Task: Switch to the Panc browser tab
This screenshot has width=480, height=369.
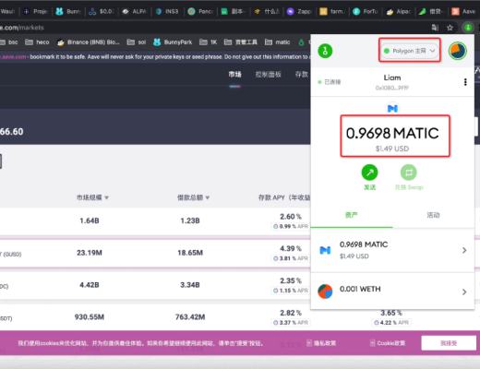Action: click(200, 11)
